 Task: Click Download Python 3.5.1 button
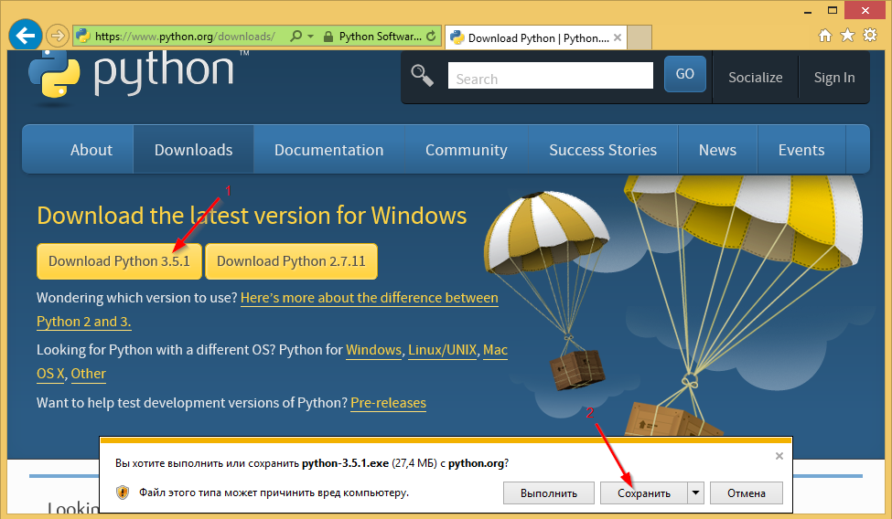[119, 261]
